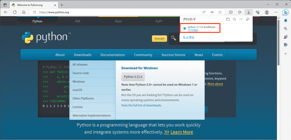Add page to favorites star icon

[x=220, y=12]
